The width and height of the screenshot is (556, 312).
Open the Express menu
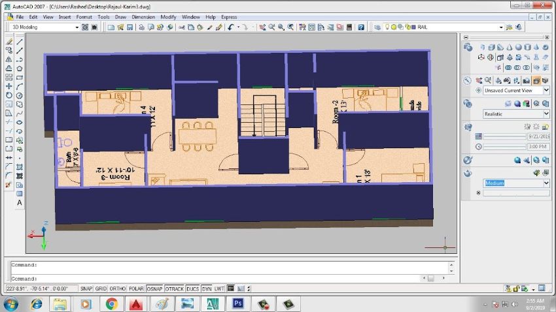[229, 17]
